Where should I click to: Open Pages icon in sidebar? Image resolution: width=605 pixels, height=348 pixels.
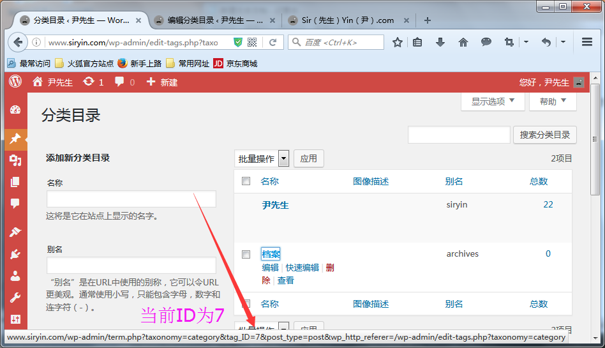[15, 182]
